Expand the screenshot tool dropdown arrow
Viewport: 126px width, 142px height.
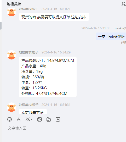[31, 119]
